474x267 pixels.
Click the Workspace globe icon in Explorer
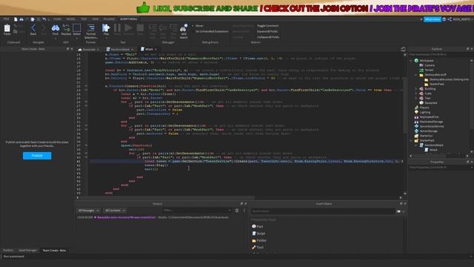click(x=416, y=61)
